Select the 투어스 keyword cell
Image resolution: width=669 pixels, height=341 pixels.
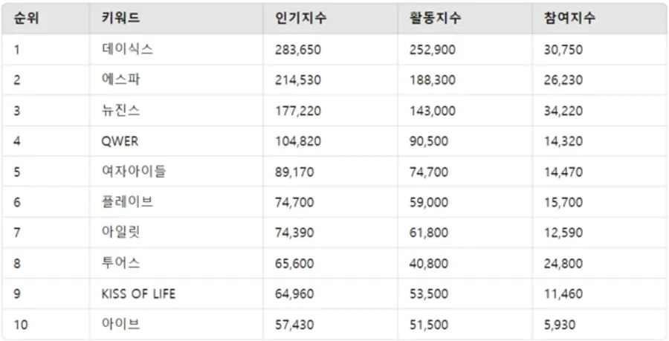click(120, 263)
